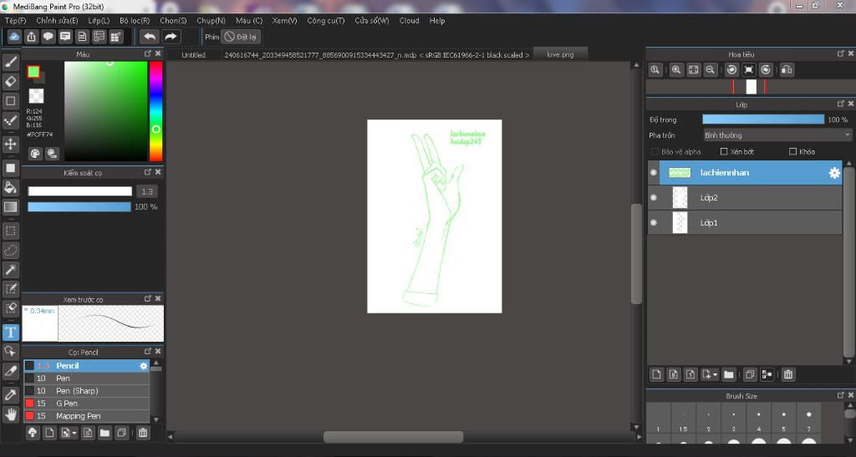Select the Pen (Sharp) brush
Image resolution: width=856 pixels, height=457 pixels.
point(86,391)
